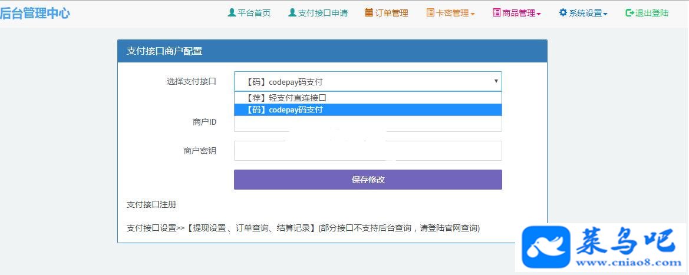Viewport: 689px width, 275px height.
Task: Select the highlighted 【码】codepay码支付 option
Action: tap(368, 110)
